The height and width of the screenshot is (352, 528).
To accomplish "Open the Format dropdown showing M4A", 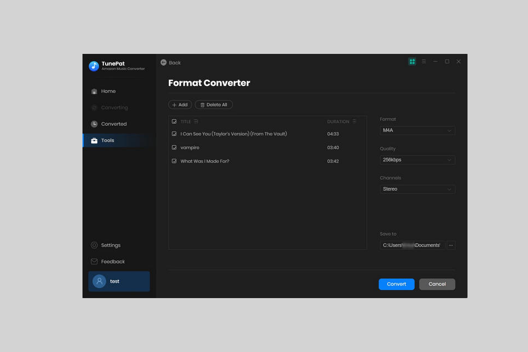I will 417,130.
